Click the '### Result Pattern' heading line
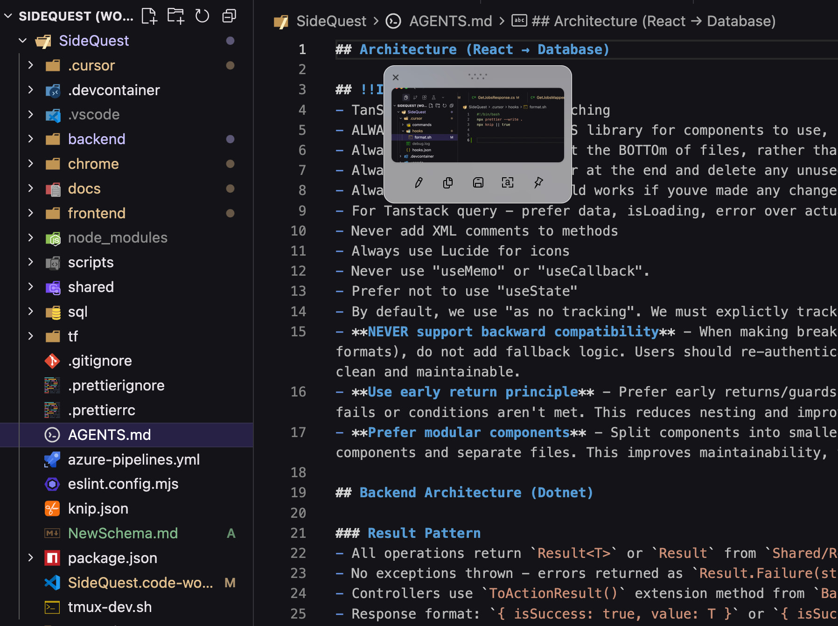The height and width of the screenshot is (626, 838). 408,533
